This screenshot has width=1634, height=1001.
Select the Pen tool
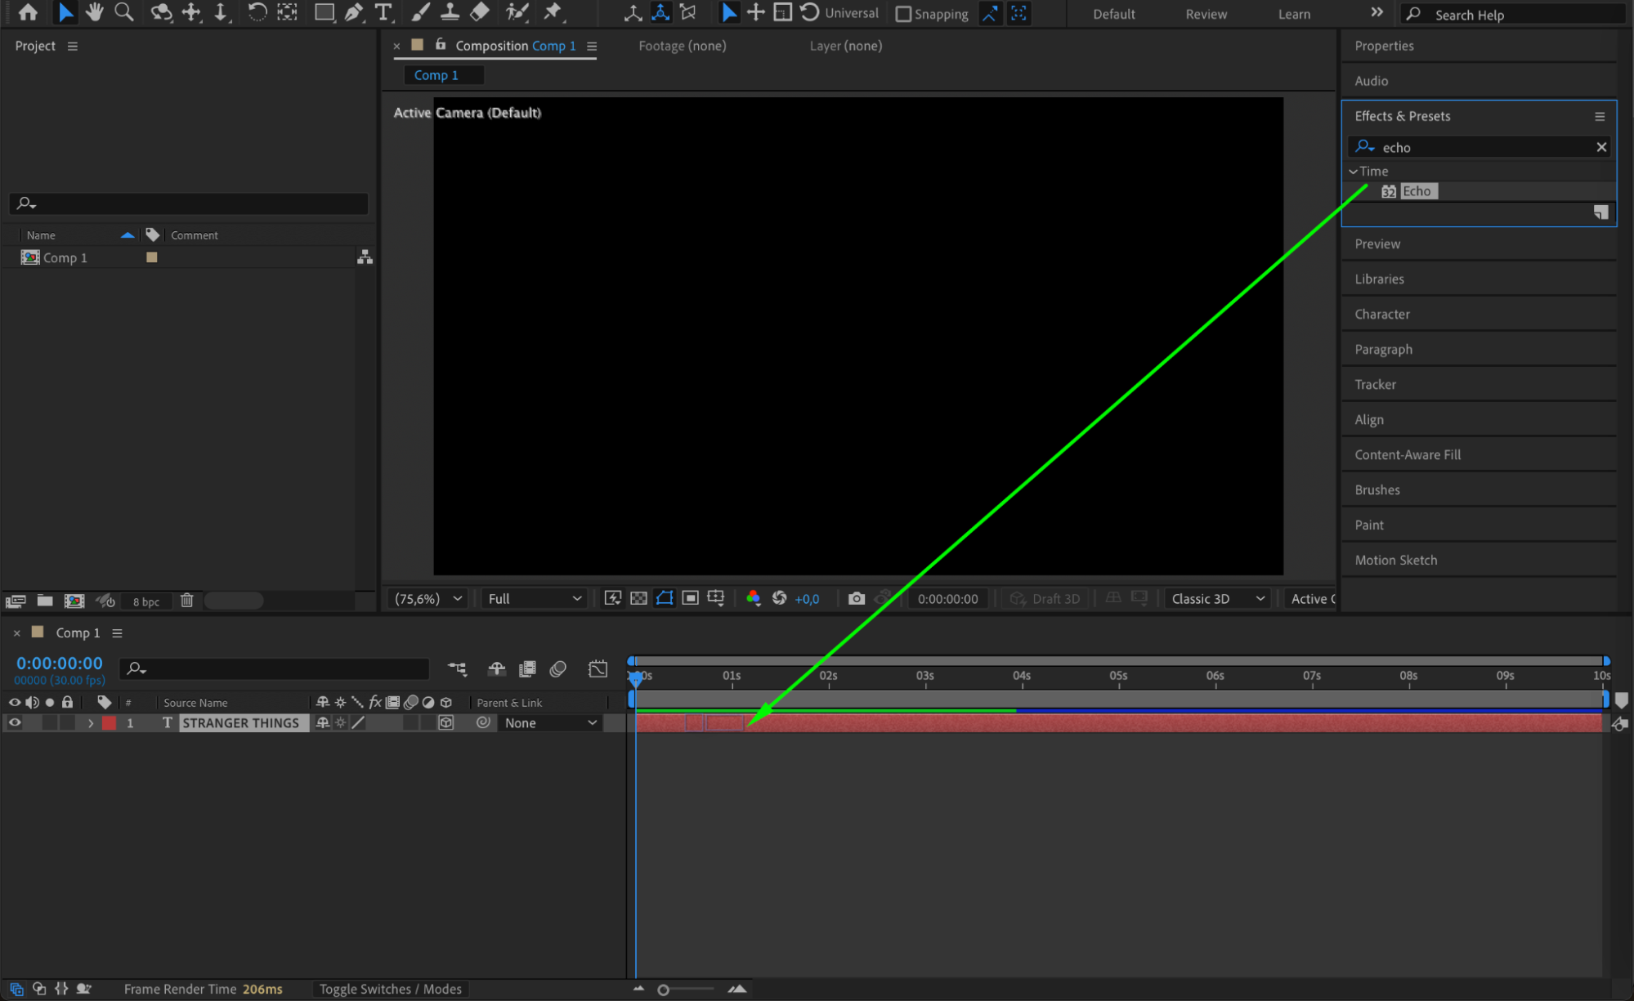coord(354,12)
